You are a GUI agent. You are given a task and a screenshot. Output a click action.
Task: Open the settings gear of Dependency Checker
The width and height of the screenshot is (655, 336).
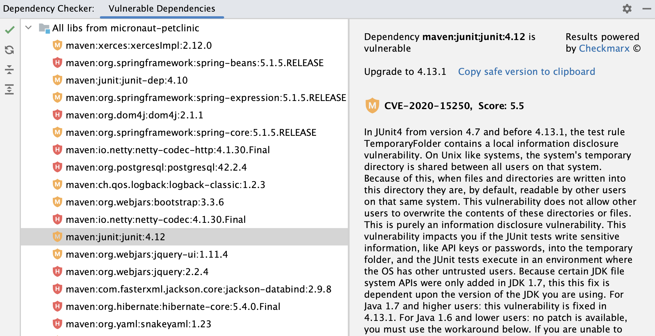[x=627, y=9]
